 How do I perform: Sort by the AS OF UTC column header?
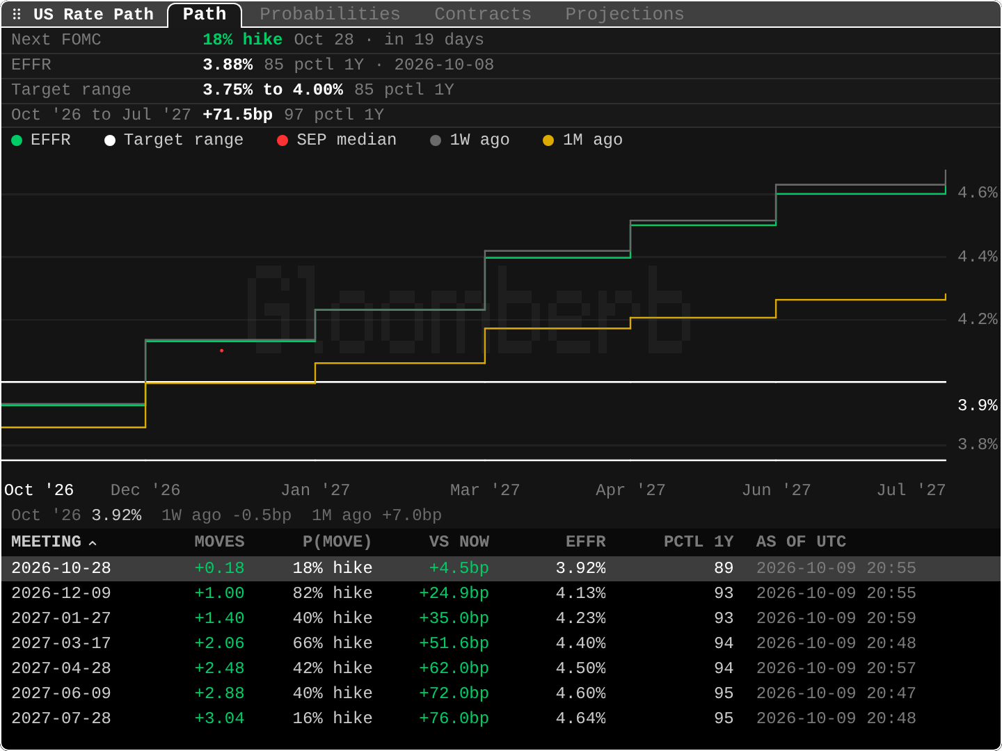point(801,542)
